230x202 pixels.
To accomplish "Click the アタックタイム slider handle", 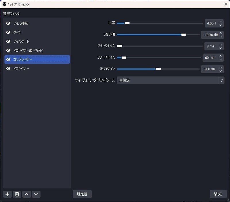I will pyautogui.click(x=120, y=46).
